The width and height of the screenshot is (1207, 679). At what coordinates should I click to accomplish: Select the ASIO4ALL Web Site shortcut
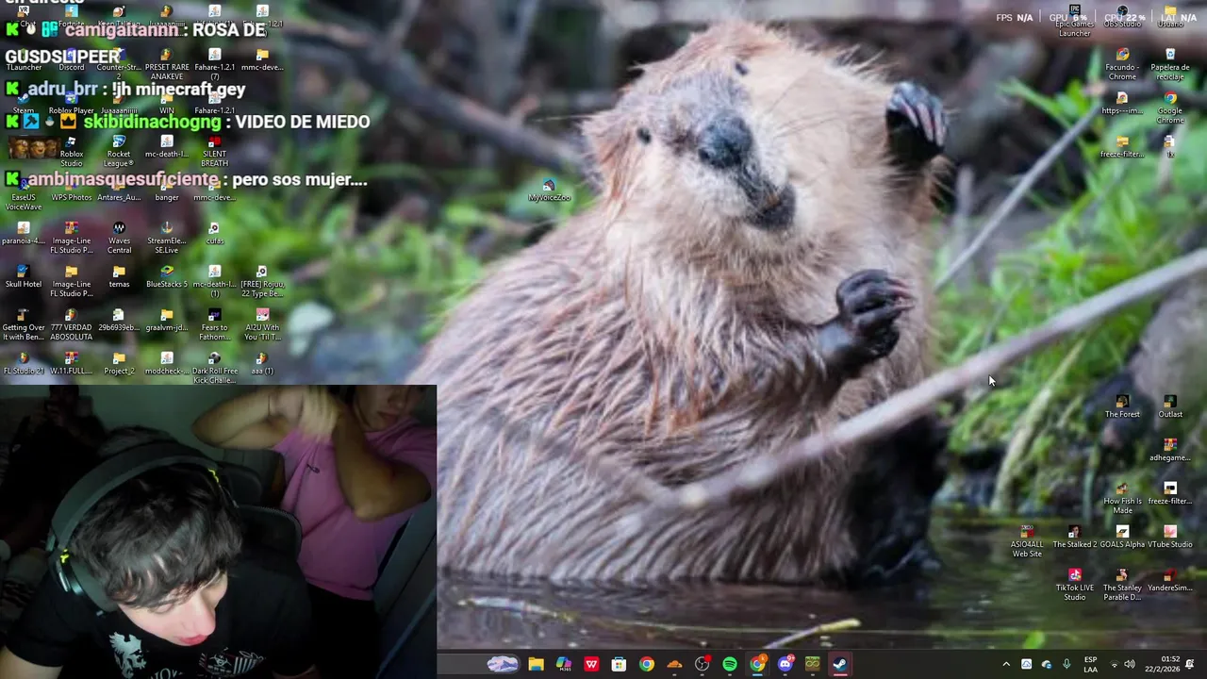1027,541
